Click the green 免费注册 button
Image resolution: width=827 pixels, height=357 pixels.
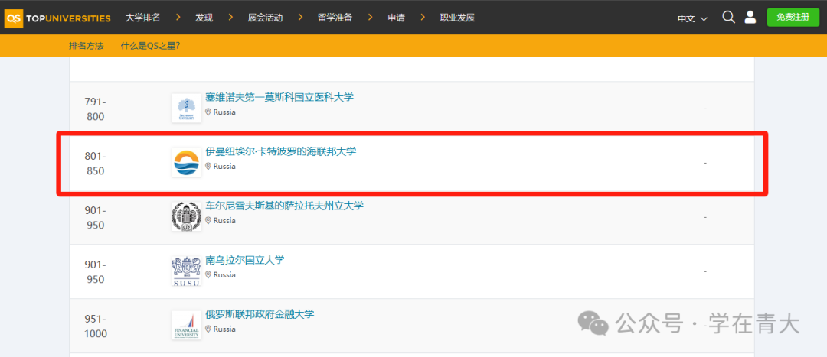pos(793,17)
